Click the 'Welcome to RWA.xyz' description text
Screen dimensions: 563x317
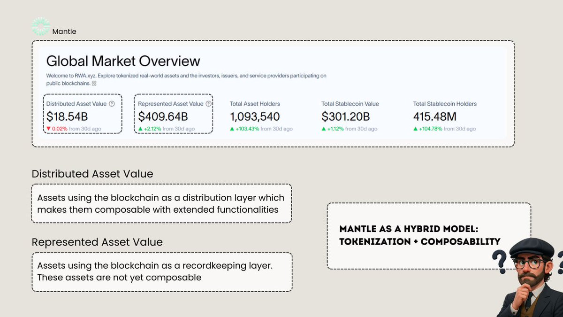pyautogui.click(x=186, y=79)
